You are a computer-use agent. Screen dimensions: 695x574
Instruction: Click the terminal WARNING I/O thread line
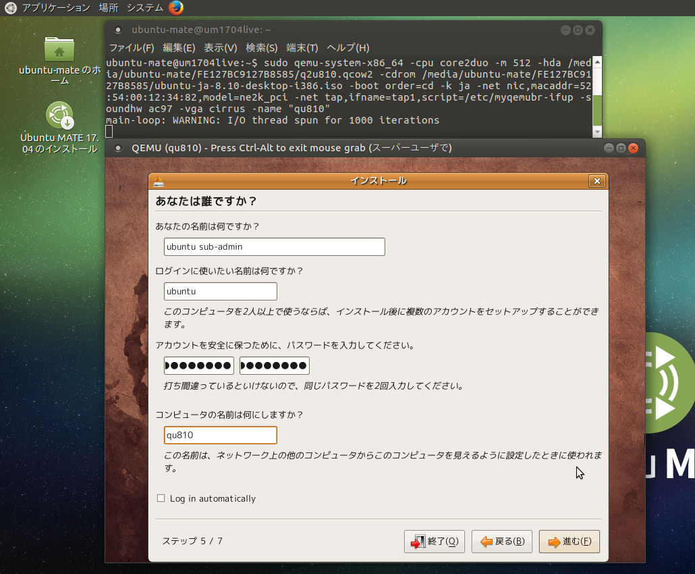click(x=272, y=120)
